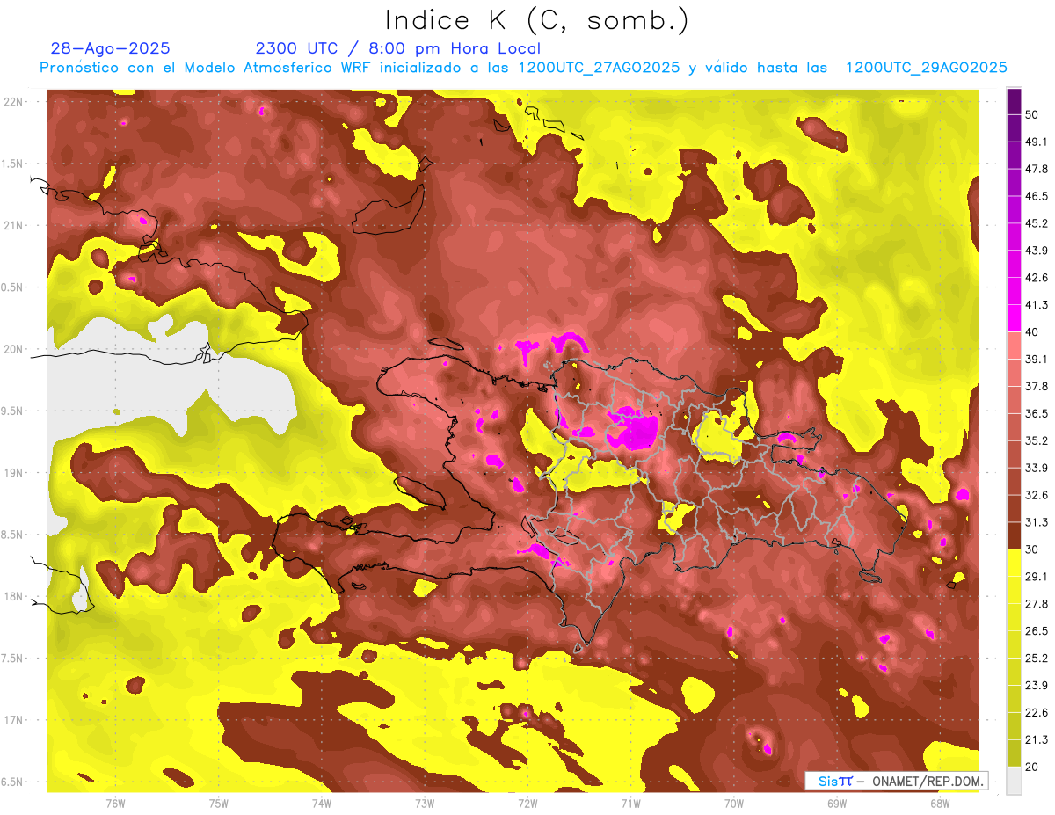Click the "1200UTC_29AGO2025" valid-until time text

[x=926, y=68]
